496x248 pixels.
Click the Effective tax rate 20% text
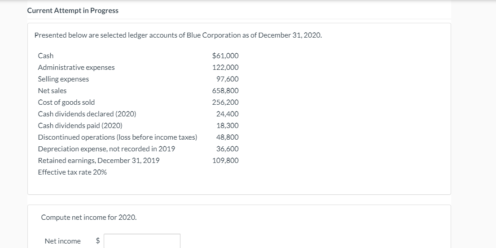(x=72, y=172)
